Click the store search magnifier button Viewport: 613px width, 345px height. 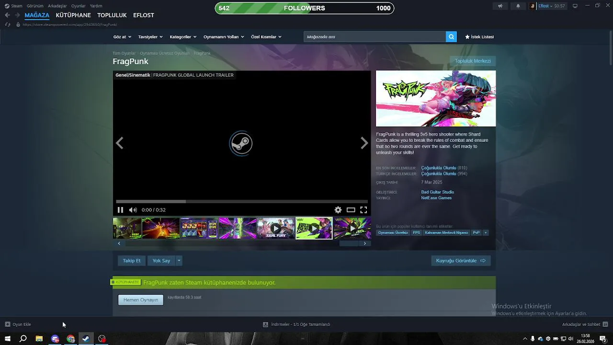[451, 37]
